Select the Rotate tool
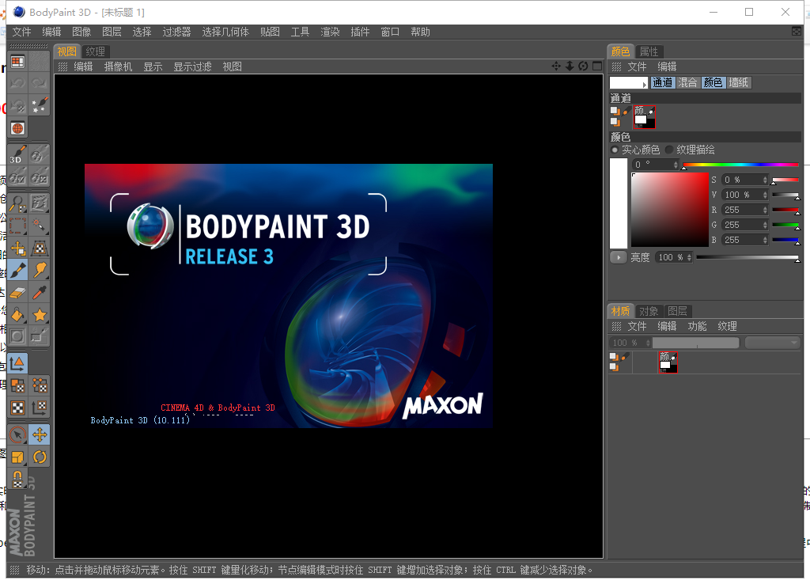The image size is (810, 584). pyautogui.click(x=40, y=457)
